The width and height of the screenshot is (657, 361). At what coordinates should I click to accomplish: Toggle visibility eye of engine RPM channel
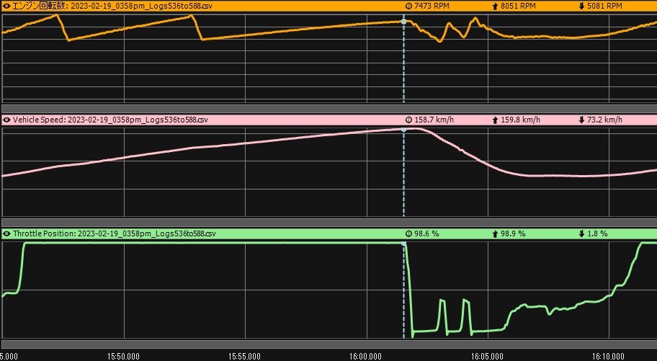coord(6,6)
